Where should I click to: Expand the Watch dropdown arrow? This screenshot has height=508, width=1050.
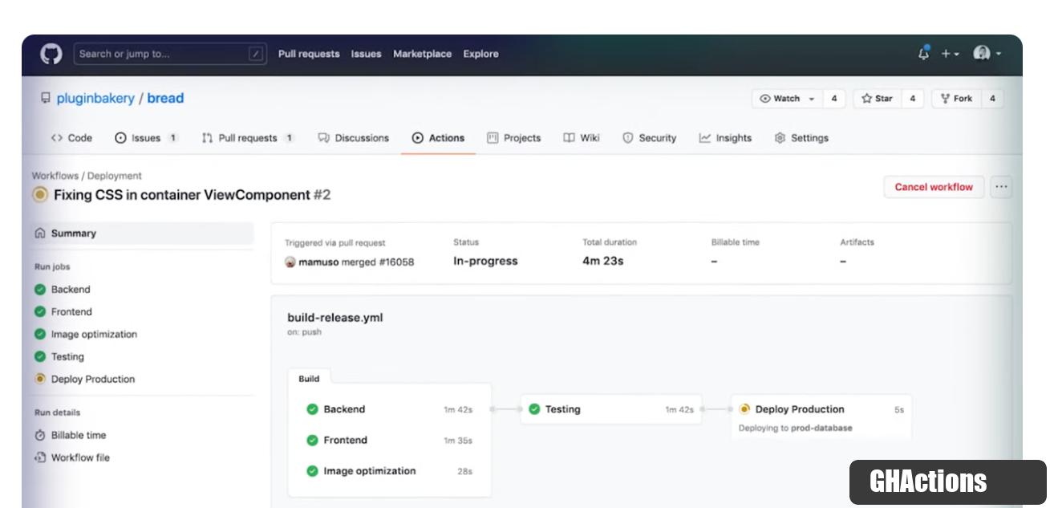pyautogui.click(x=812, y=99)
